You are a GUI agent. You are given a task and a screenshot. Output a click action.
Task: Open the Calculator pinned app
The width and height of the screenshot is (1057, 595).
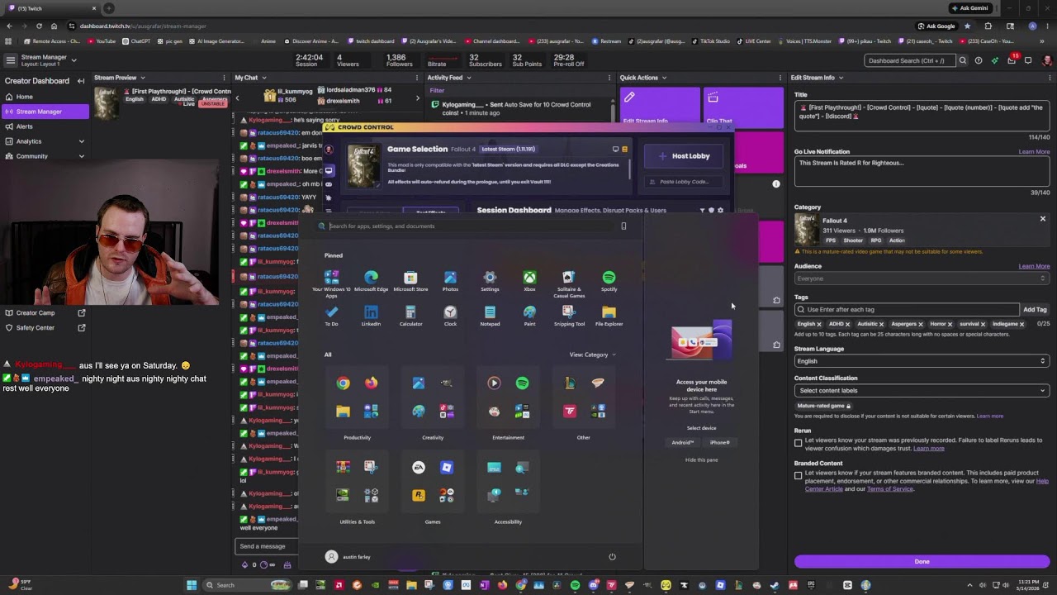pos(410,315)
